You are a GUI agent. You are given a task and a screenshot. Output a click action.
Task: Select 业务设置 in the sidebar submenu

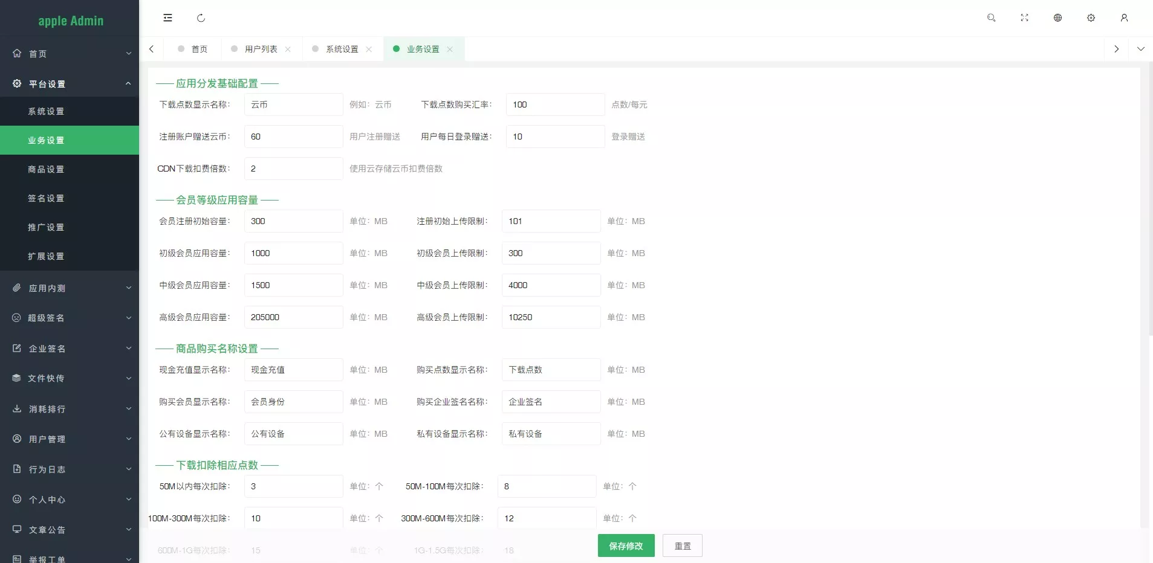tap(70, 140)
